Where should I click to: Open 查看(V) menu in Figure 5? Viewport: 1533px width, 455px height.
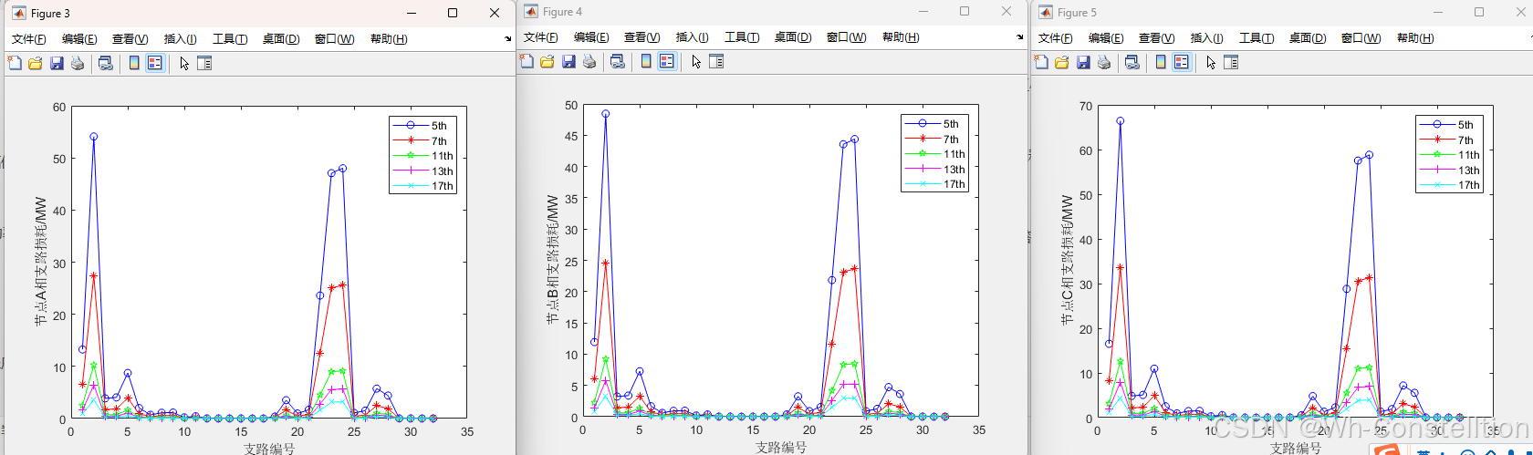point(1156,38)
